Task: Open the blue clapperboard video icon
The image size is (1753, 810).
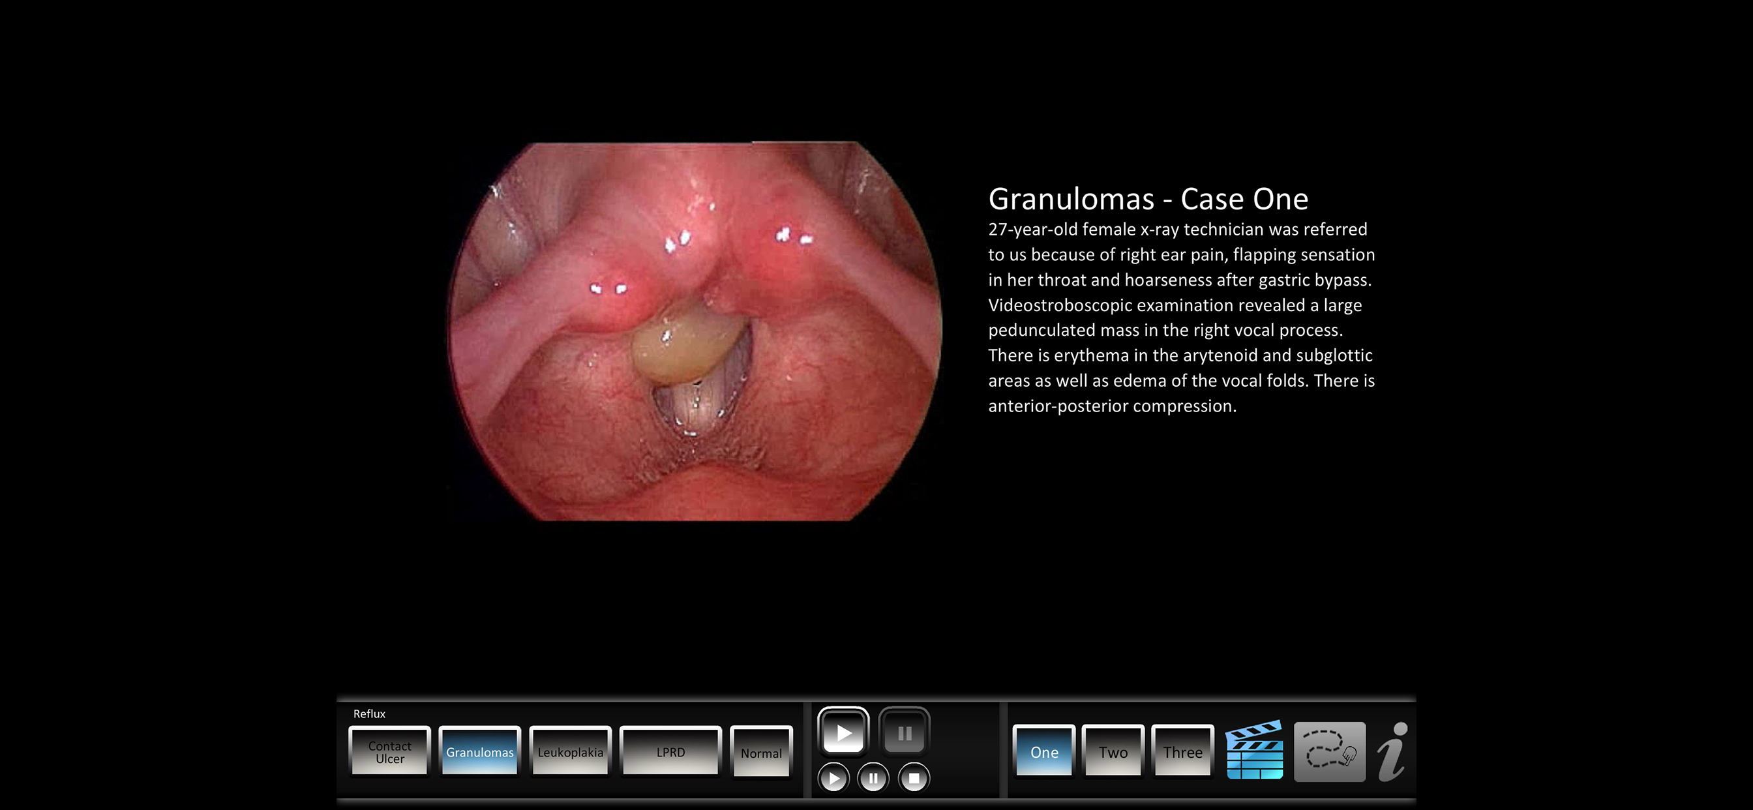Action: (1254, 749)
